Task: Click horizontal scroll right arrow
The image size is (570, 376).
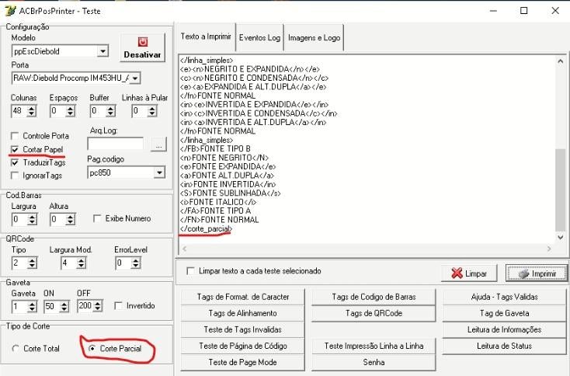Action: tap(549, 249)
